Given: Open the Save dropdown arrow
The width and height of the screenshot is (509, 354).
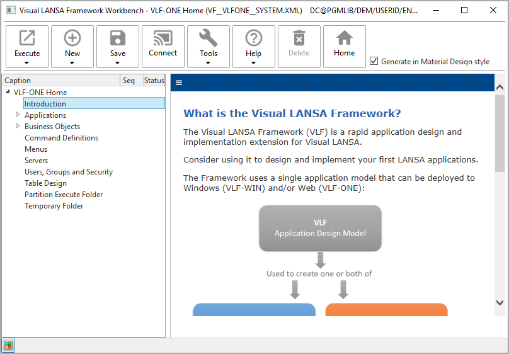Looking at the screenshot, I should click(x=118, y=63).
